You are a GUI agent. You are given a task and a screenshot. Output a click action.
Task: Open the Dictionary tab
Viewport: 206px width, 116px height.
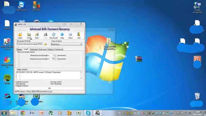[x=34, y=49]
